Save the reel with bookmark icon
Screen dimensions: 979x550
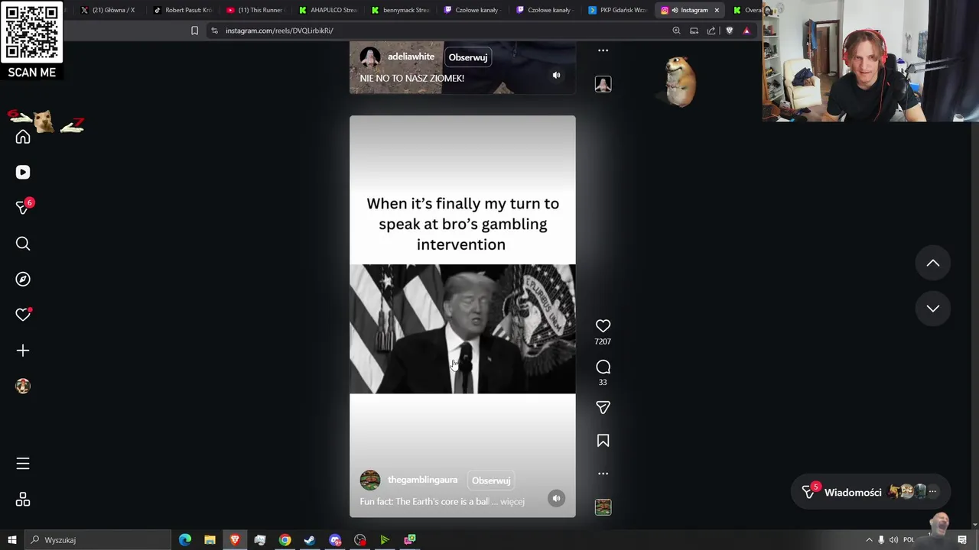603,441
